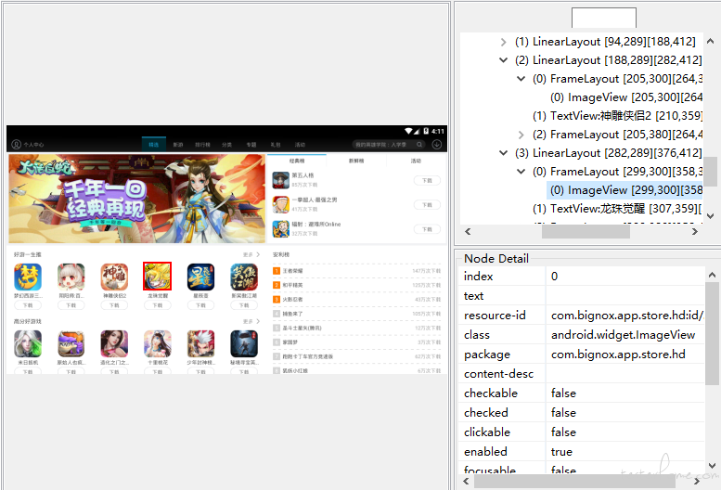Click the search field in store header
This screenshot has height=490, width=721.
(389, 145)
